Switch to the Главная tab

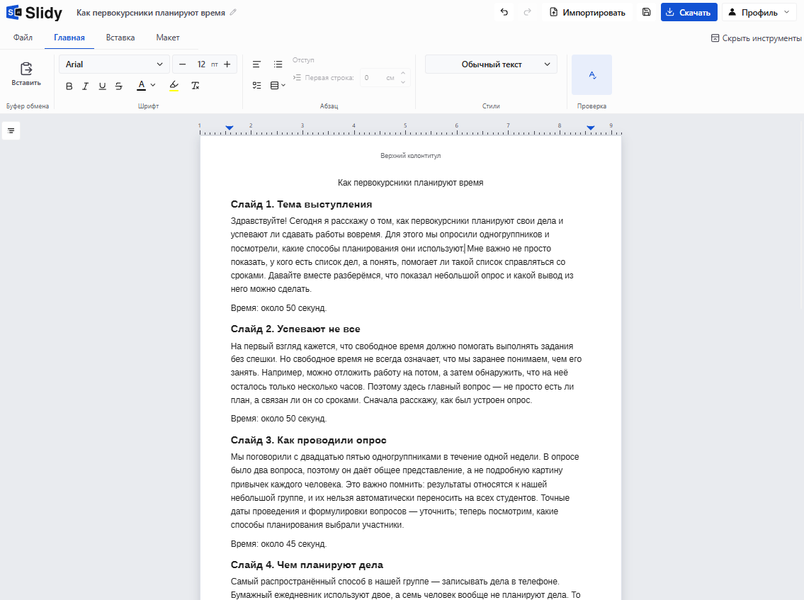pos(69,38)
